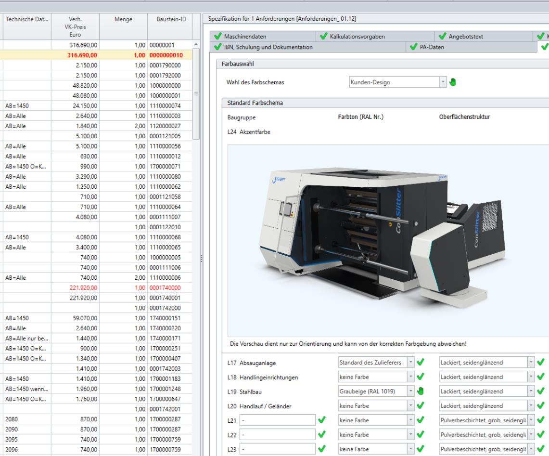Expand the L17 Absauganlage color dropdown

[x=410, y=362]
